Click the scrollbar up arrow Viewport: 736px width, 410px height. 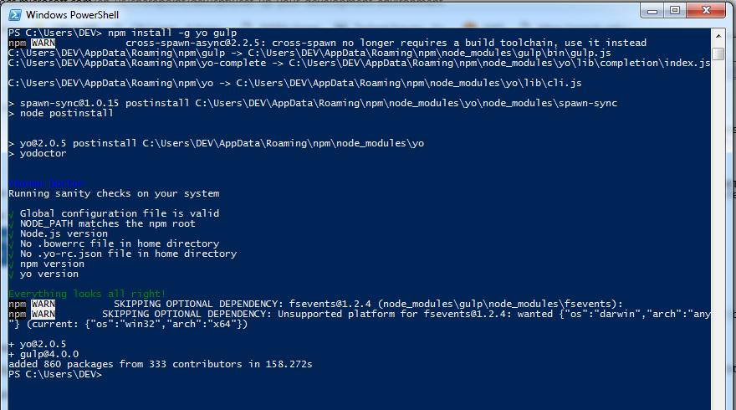(x=718, y=36)
